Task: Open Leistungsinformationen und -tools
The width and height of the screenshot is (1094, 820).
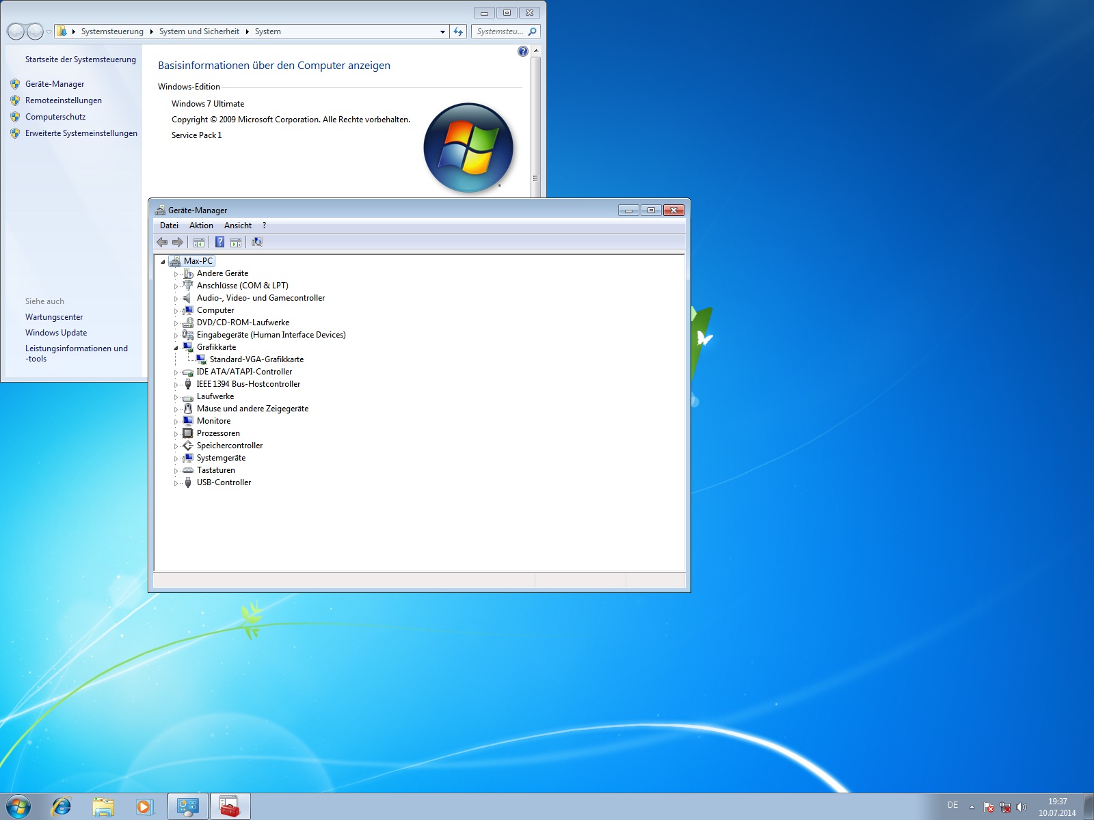Action: coord(77,353)
